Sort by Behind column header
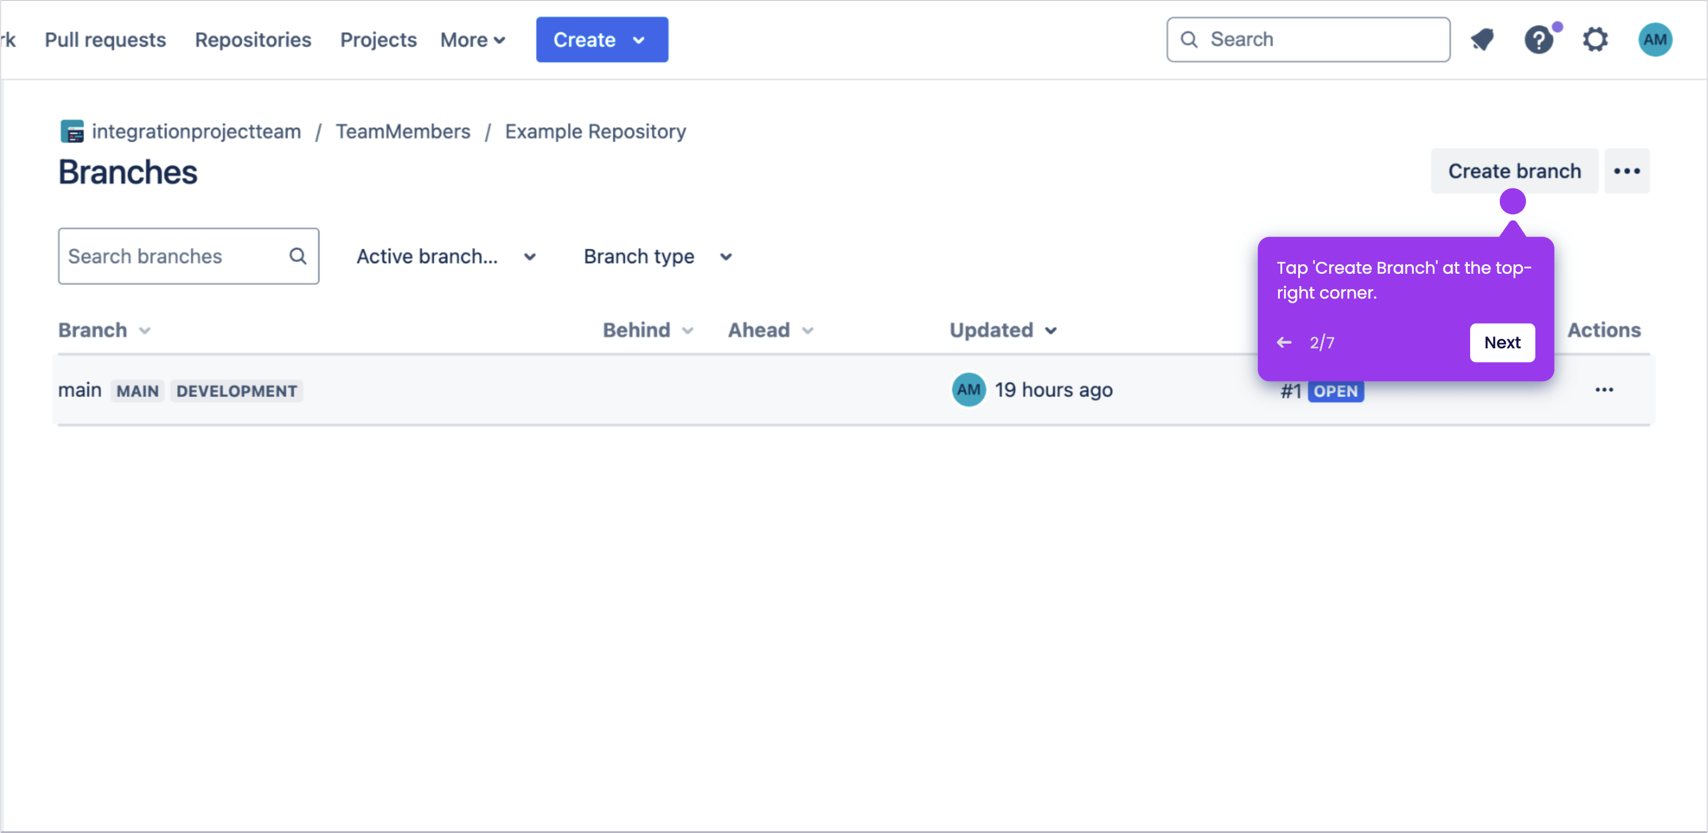 [x=648, y=330]
